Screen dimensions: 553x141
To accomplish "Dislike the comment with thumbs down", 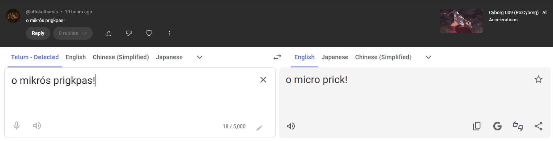I will point(128,33).
